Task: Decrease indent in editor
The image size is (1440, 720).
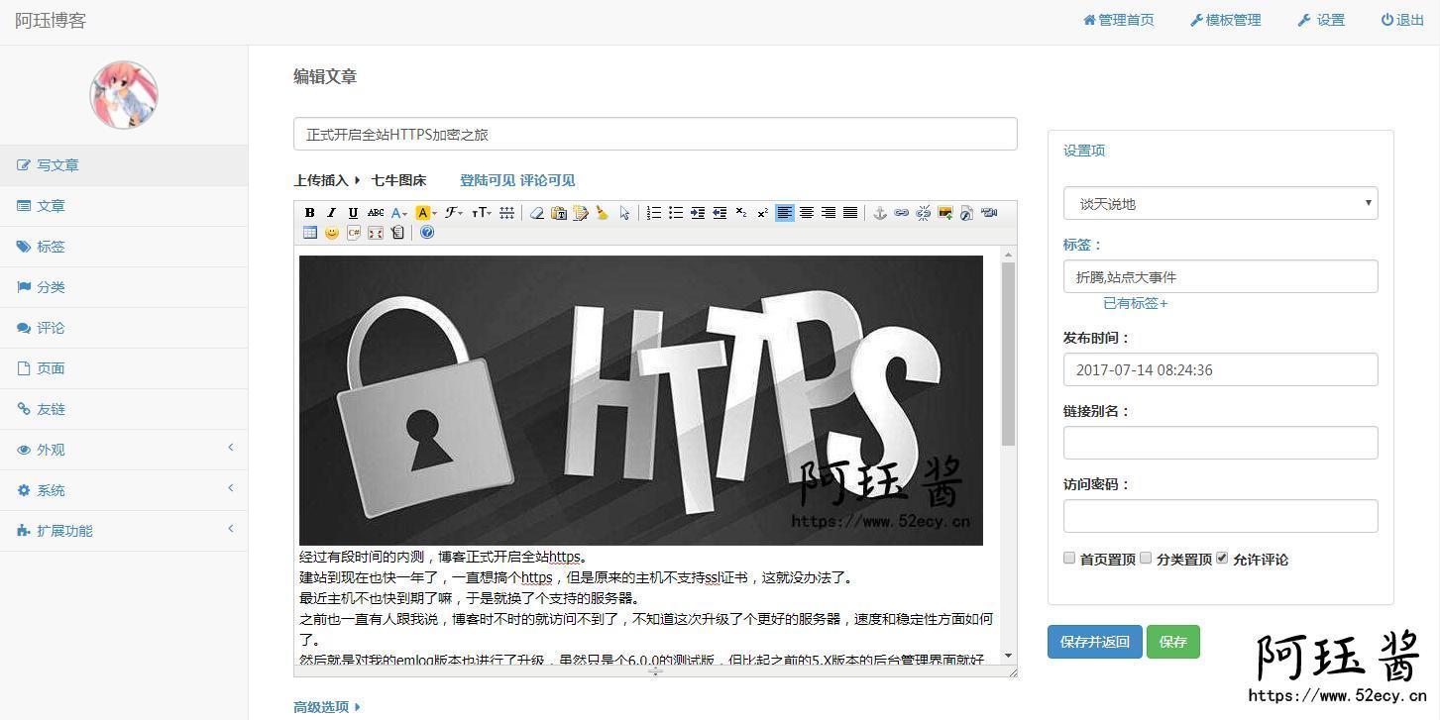Action: (720, 212)
